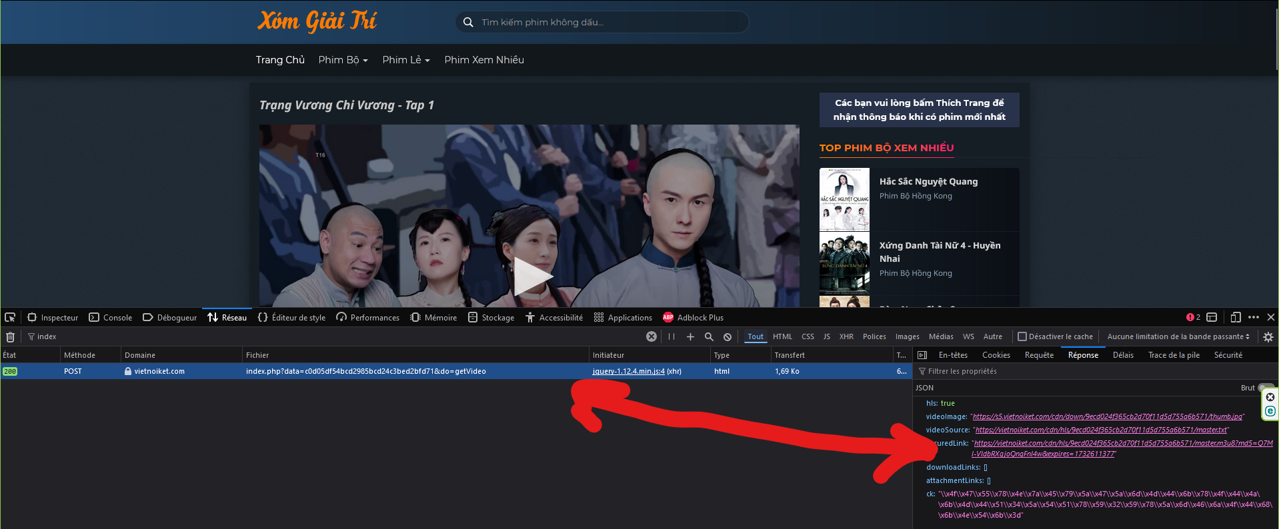The width and height of the screenshot is (1279, 529).
Task: Switch to the Console tab
Action: pos(111,318)
